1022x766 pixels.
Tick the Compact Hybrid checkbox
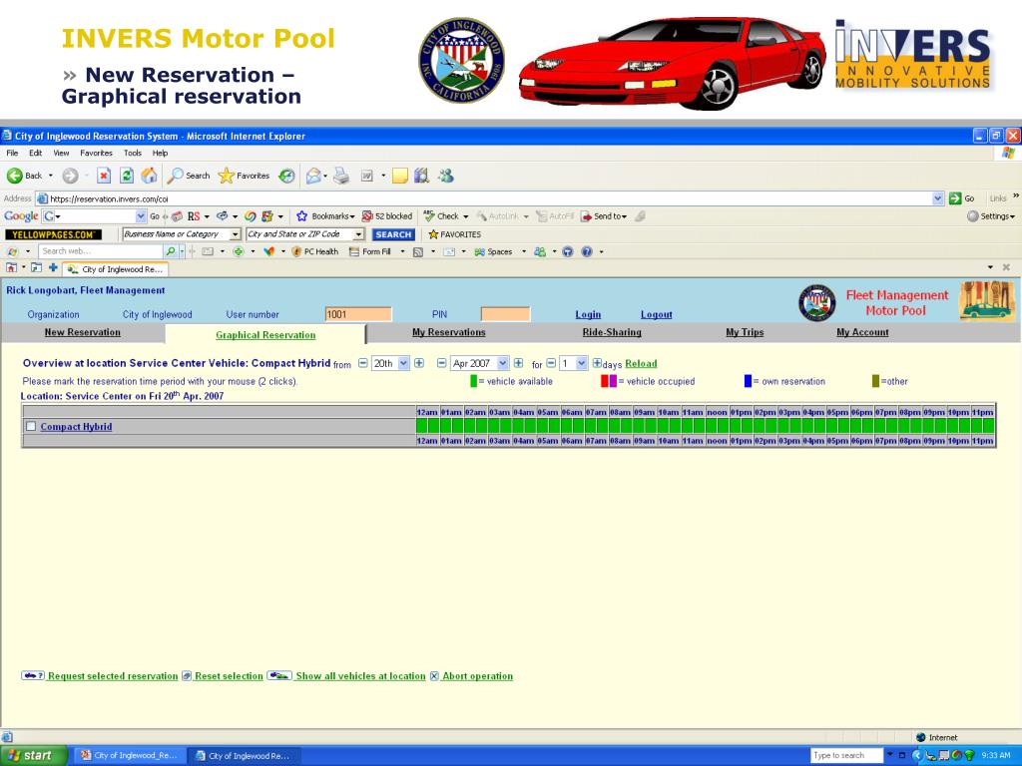pos(30,427)
